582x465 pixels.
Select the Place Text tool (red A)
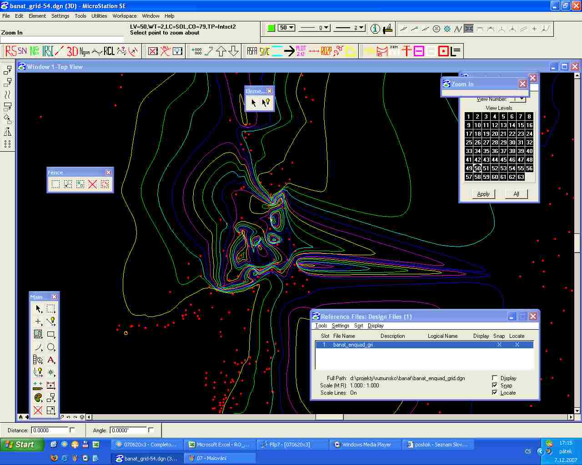(x=51, y=360)
